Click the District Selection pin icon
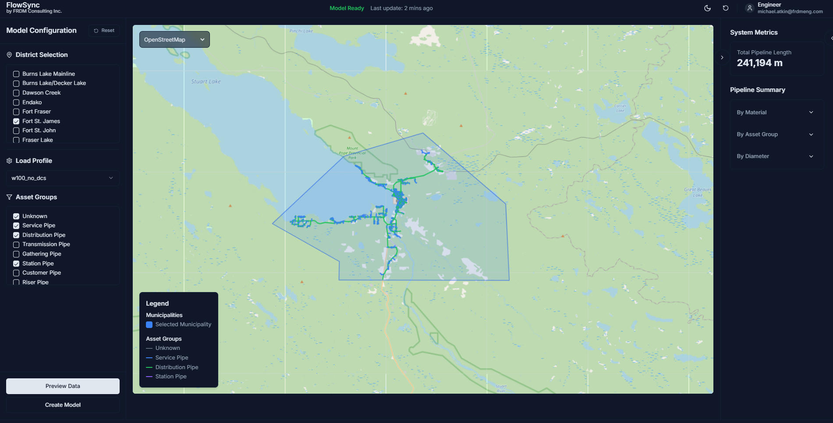Image resolution: width=833 pixels, height=423 pixels. 9,55
